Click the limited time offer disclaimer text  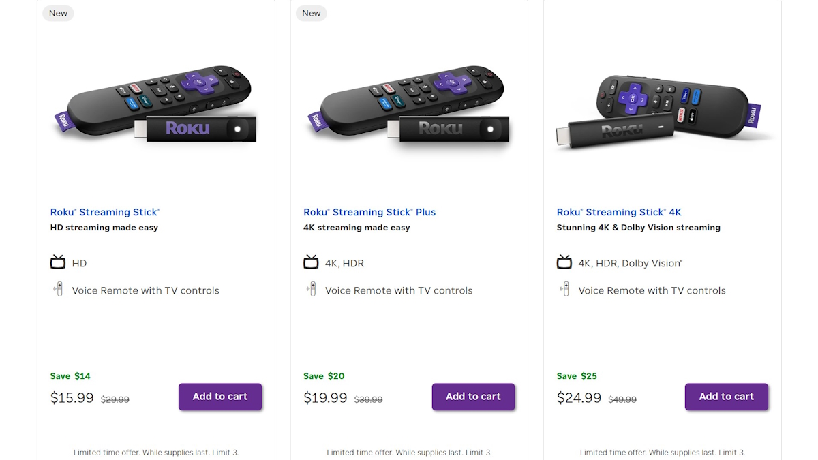click(x=155, y=452)
